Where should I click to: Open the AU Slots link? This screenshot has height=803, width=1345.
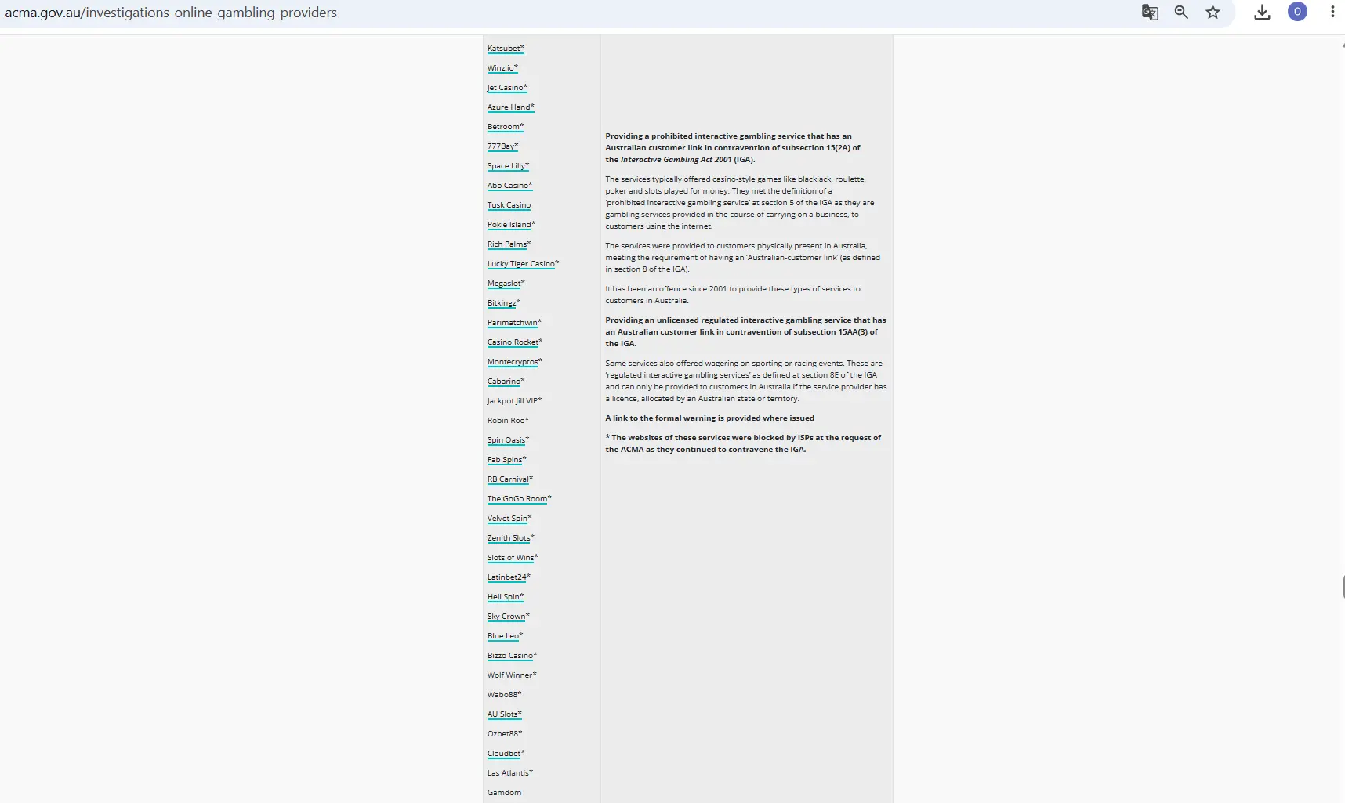(x=504, y=714)
